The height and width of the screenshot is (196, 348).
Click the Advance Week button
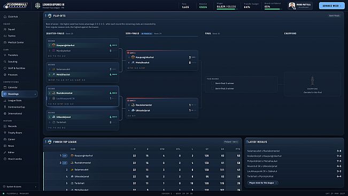pos(332,6)
